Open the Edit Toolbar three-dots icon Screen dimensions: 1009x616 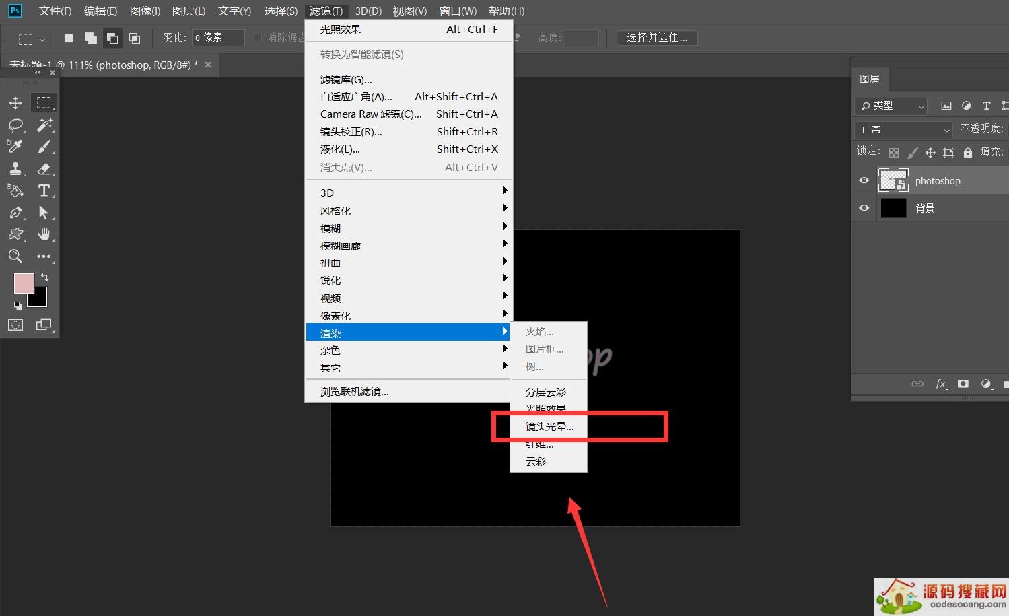tap(44, 256)
